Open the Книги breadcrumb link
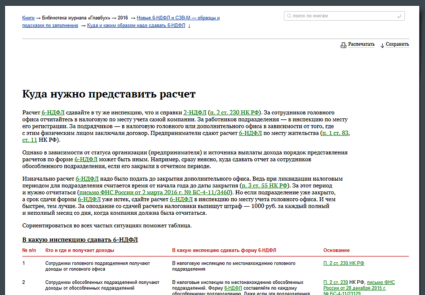Screen dimensions: 425x295 click(x=28, y=18)
